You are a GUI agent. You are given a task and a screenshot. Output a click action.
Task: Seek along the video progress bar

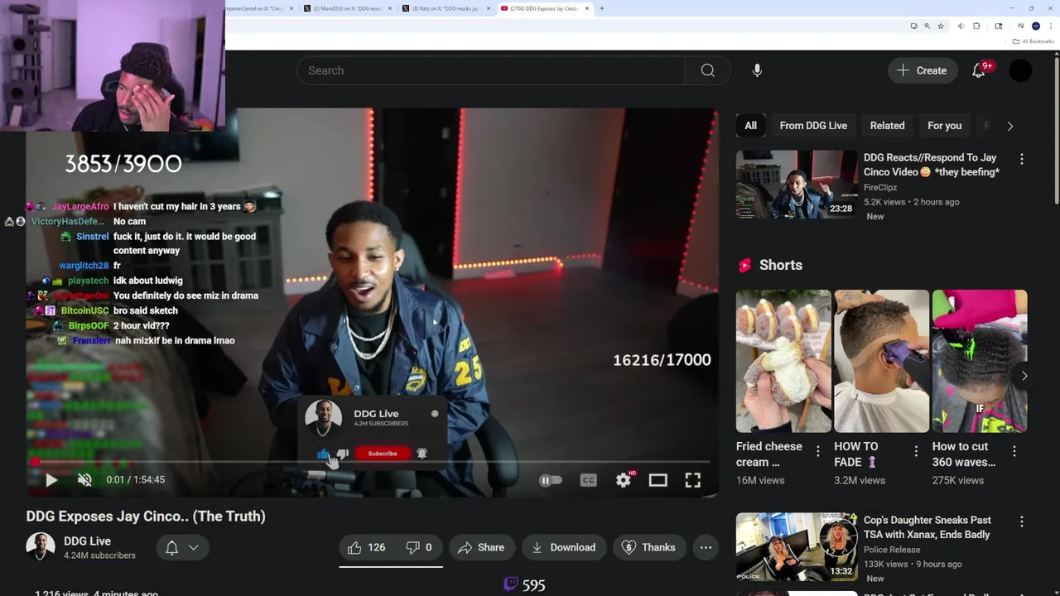point(371,461)
